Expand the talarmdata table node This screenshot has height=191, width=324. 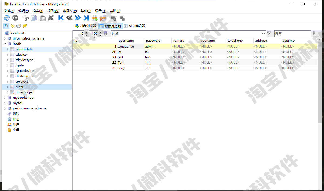pyautogui.click(x=8, y=49)
